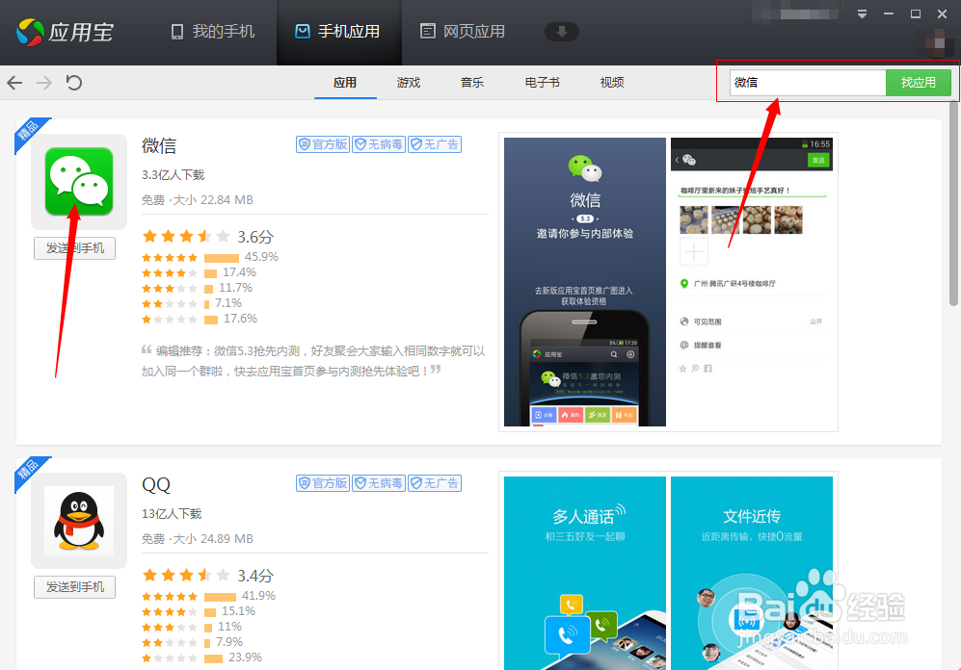Select the 视频 category tab
961x670 pixels.
point(612,83)
